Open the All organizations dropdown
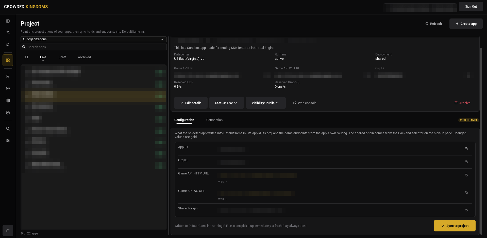Screen dimensions: 487x238 pos(94,39)
